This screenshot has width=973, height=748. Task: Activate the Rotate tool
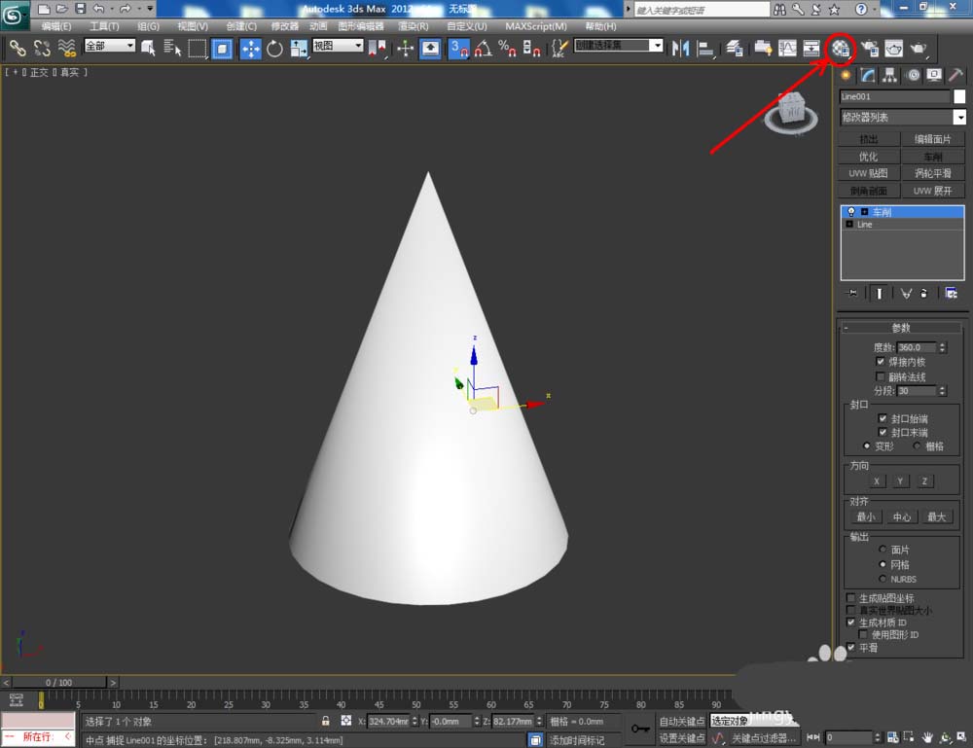(x=274, y=48)
